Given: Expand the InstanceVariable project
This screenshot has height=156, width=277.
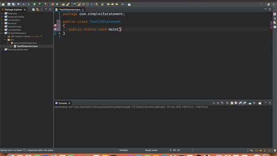Looking at the screenshot, I should pos(2,17).
